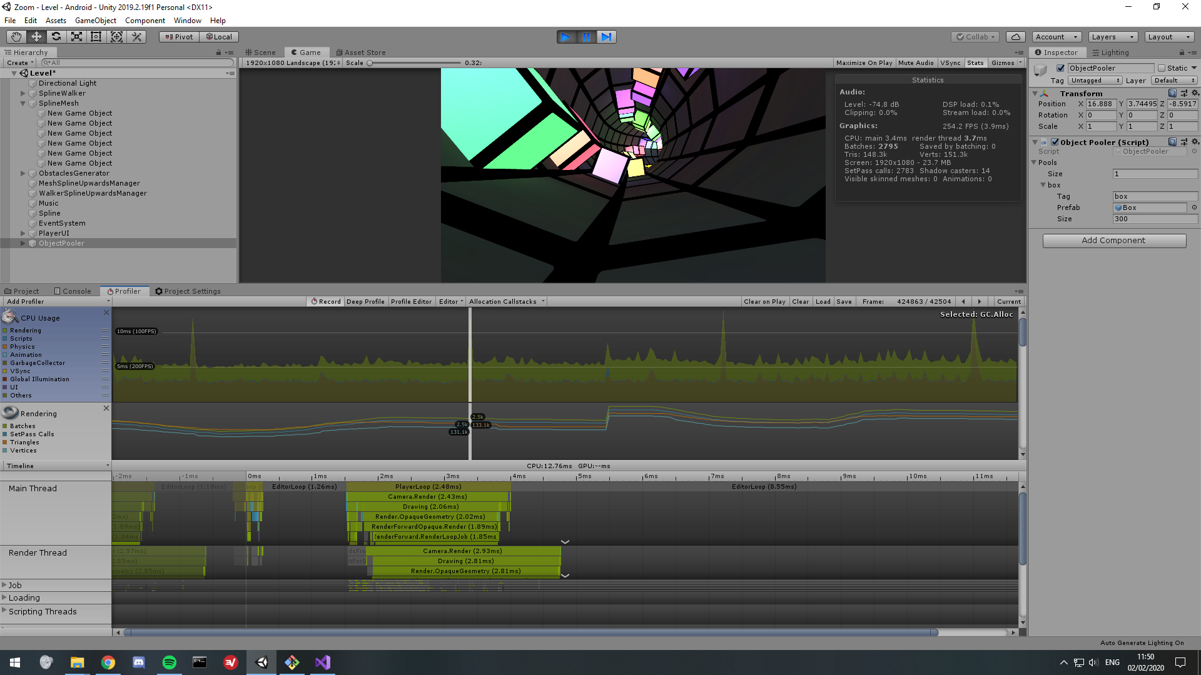Toggle VSync in Game view

point(950,62)
